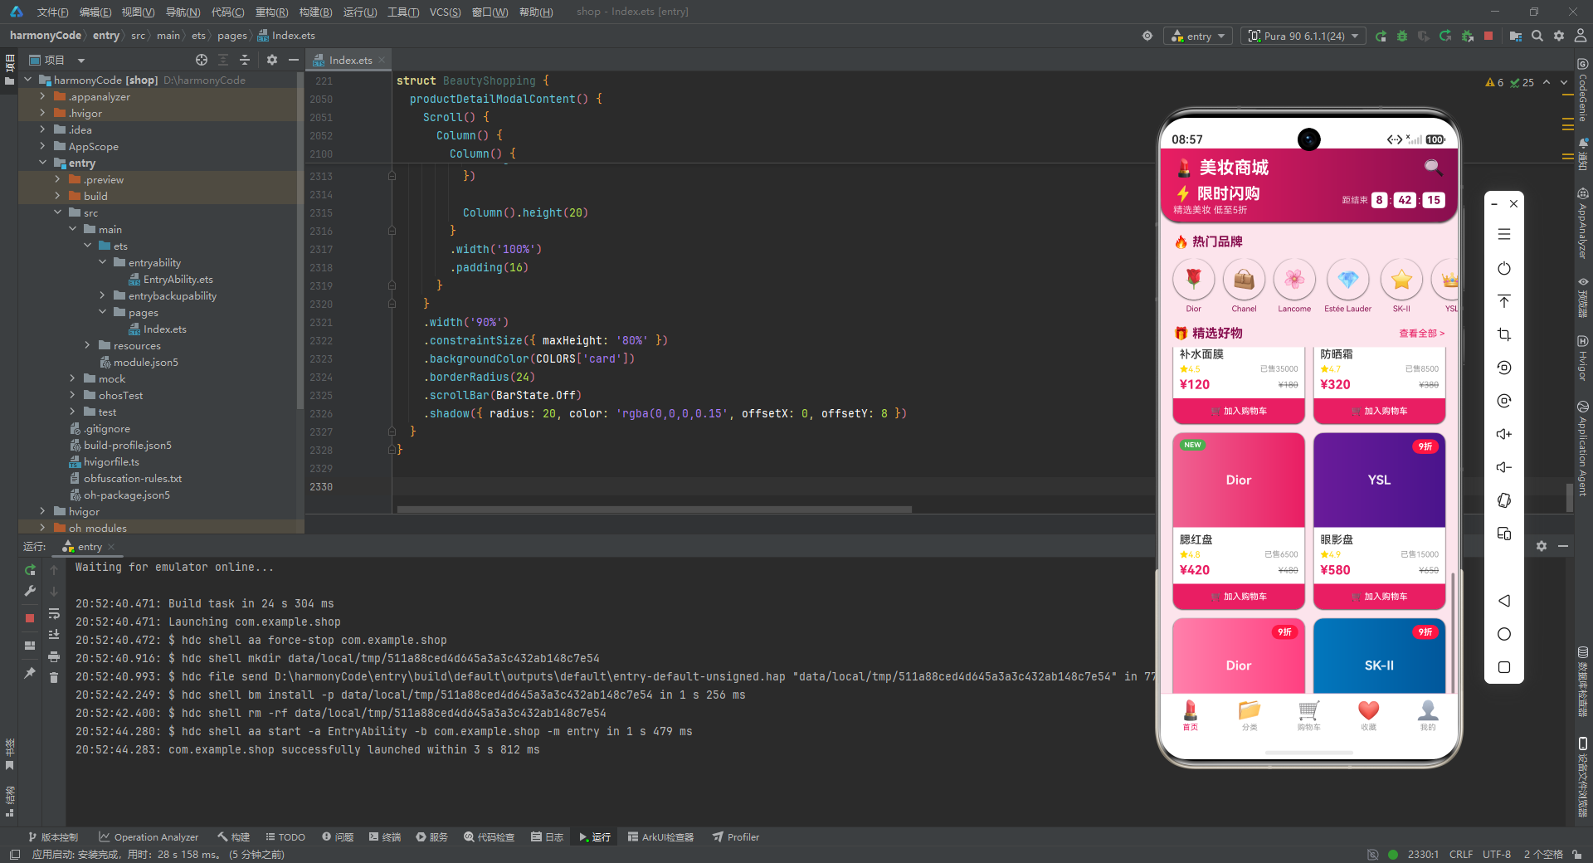This screenshot has width=1593, height=863.
Task: Click the editor horizontal scrollbar thumb
Action: tap(654, 509)
